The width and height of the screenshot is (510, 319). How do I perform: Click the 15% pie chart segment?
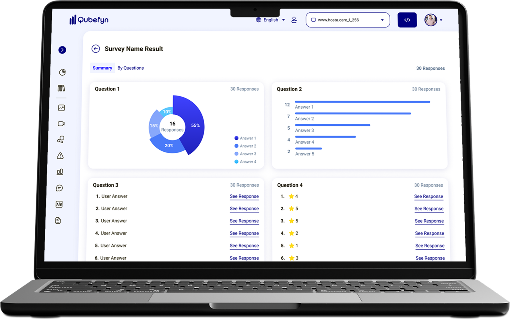tap(154, 125)
